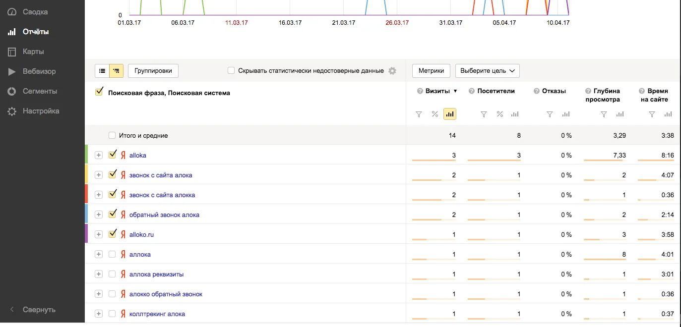Expand the 'звонок с сайта алока' row
The height and width of the screenshot is (327, 681).
pyautogui.click(x=99, y=175)
